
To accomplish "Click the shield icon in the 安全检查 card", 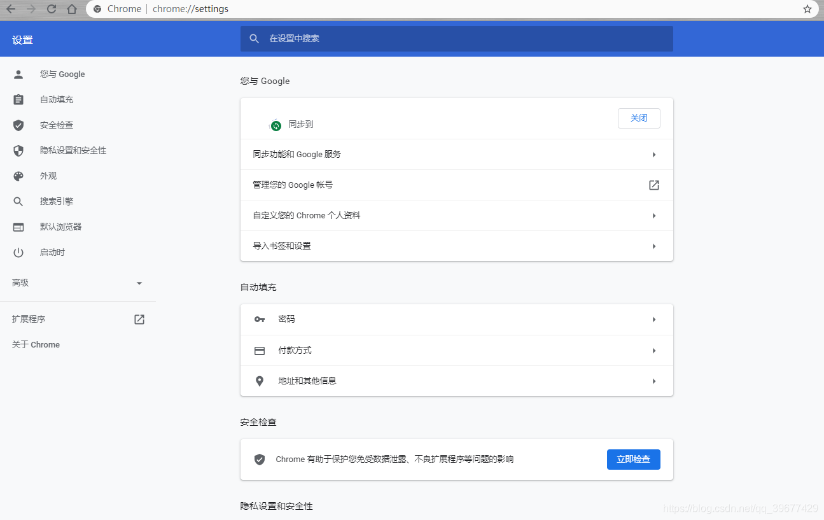I will 260,460.
